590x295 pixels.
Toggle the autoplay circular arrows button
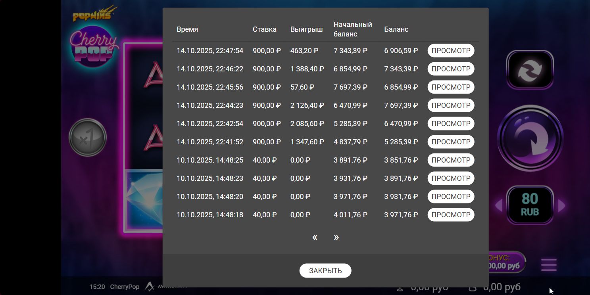[x=530, y=70]
